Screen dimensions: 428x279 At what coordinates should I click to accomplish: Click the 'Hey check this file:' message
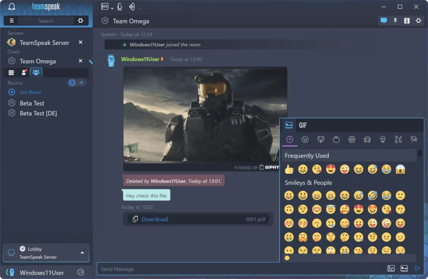tap(147, 196)
